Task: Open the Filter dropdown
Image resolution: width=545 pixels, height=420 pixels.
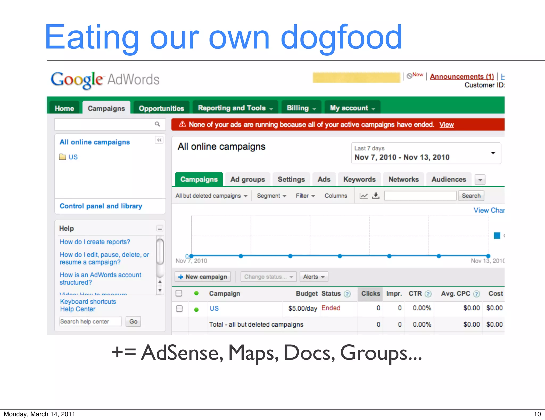Action: pyautogui.click(x=305, y=196)
